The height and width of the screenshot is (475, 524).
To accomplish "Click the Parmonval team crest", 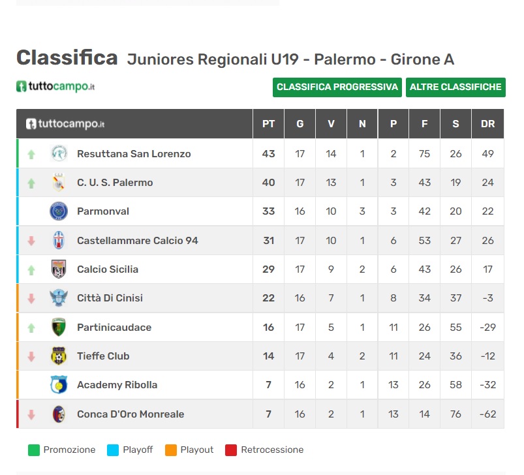I will (59, 211).
